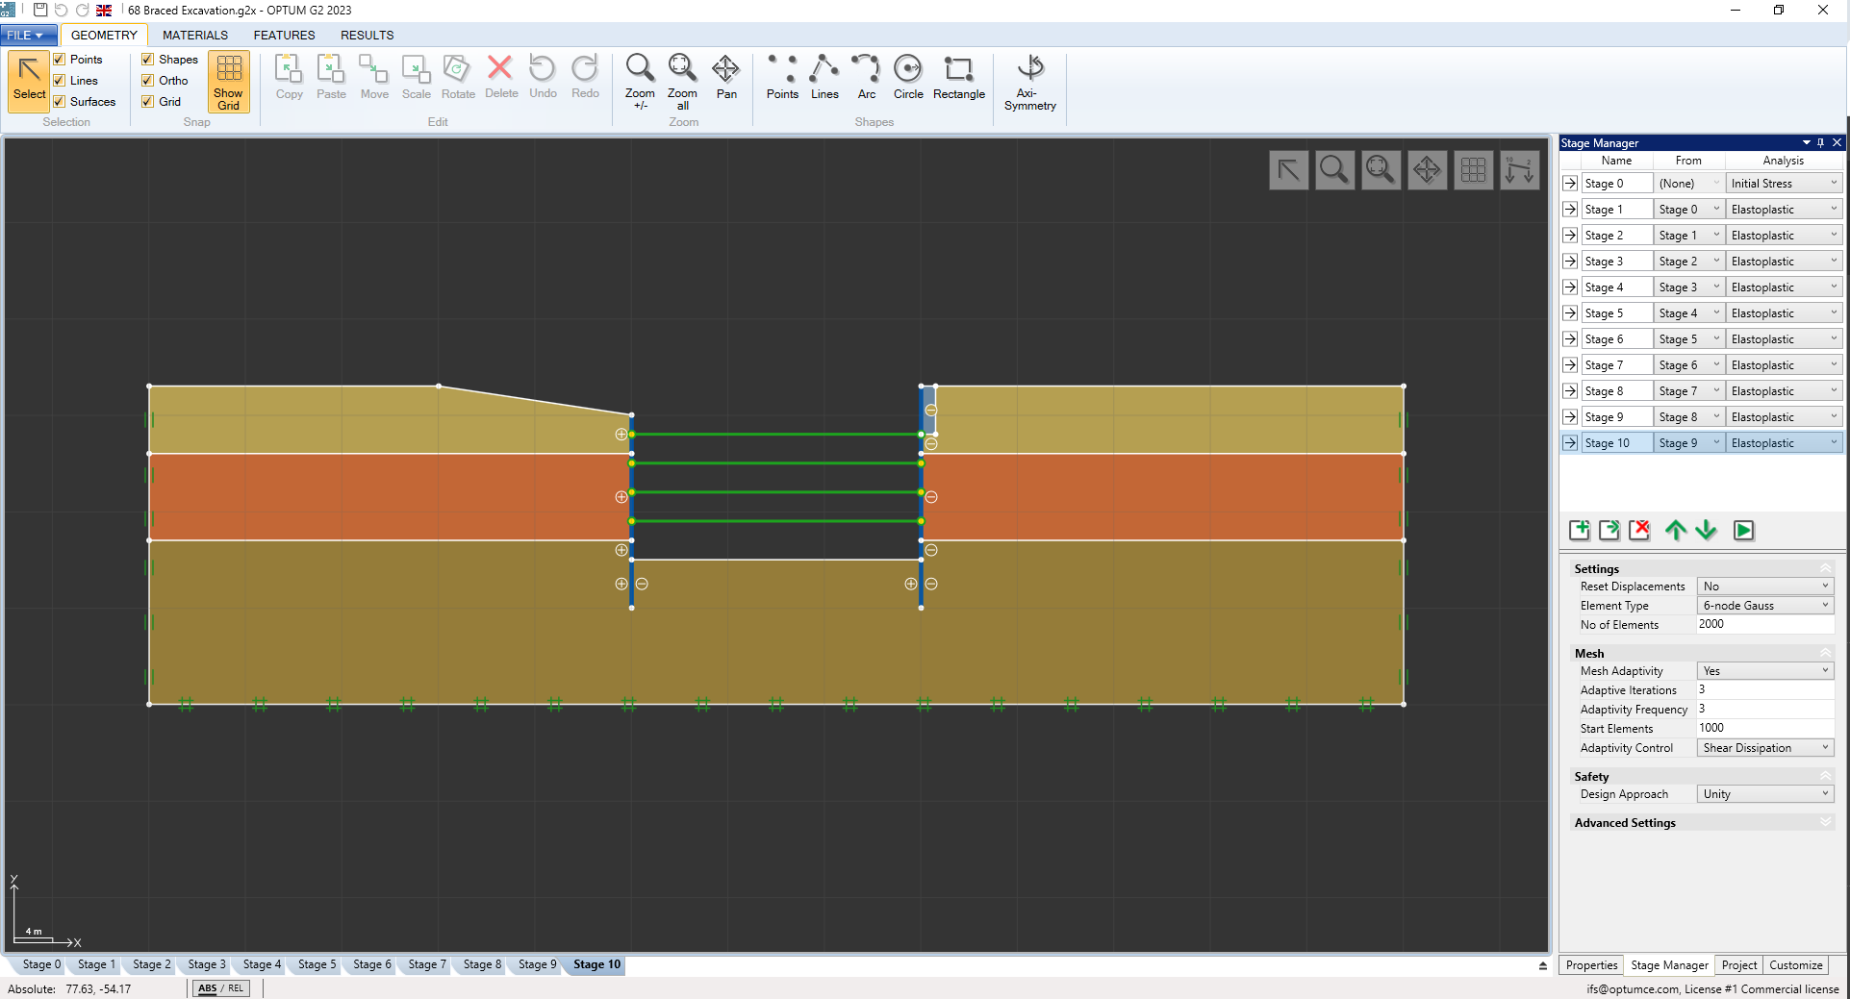Open Stage 5 bottom tab
Screen dimensions: 1850x999
pyautogui.click(x=317, y=964)
